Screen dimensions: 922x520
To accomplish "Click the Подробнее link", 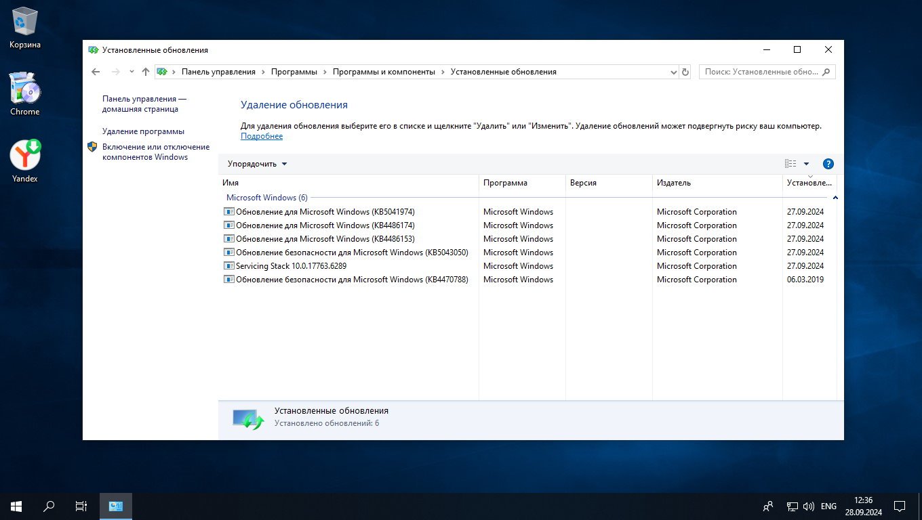I will point(262,136).
